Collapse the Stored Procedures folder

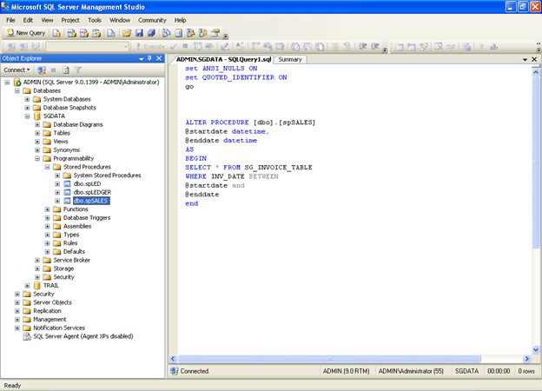pos(48,167)
